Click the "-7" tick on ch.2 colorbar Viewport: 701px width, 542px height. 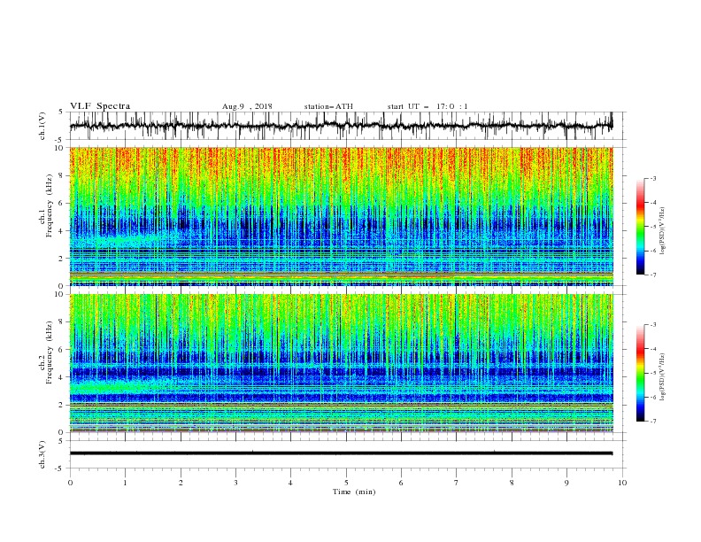[x=653, y=421]
